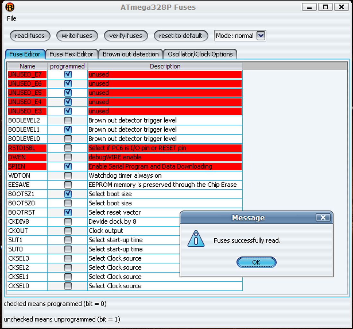353x329 pixels.
Task: Check the CKSEL0 checkbox
Action: (x=68, y=286)
